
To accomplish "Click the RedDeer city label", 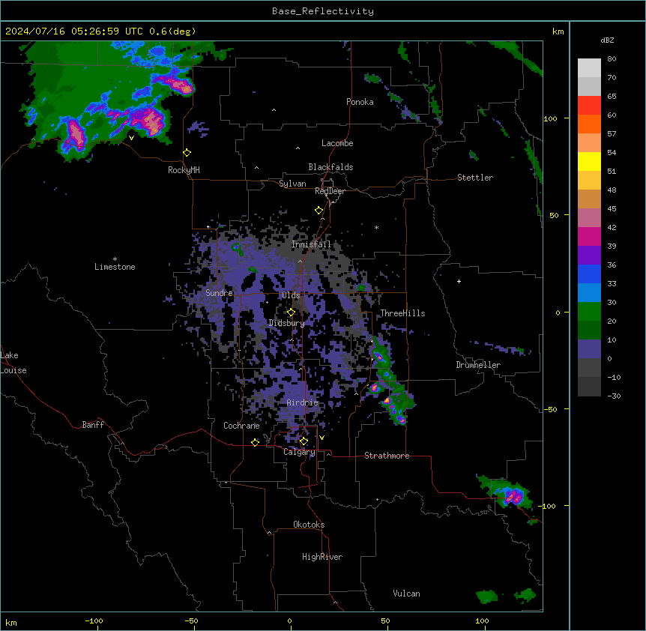I will [330, 191].
